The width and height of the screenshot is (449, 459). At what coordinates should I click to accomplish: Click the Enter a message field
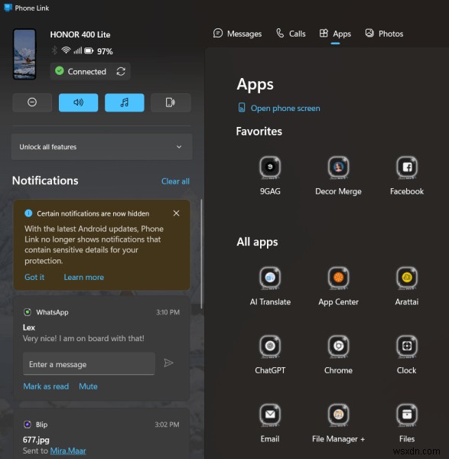coord(89,364)
